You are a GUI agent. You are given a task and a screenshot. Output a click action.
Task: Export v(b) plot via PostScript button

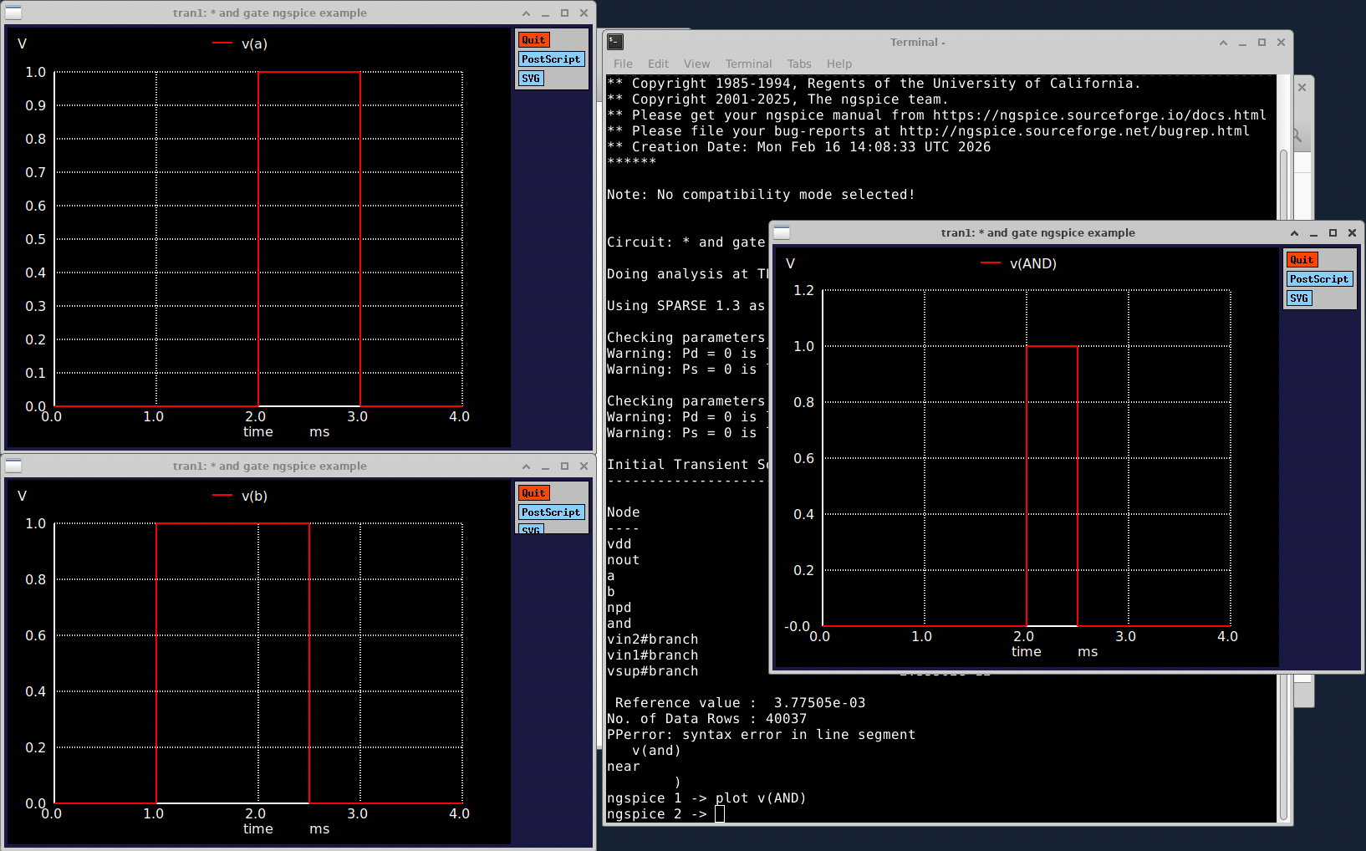(x=550, y=512)
